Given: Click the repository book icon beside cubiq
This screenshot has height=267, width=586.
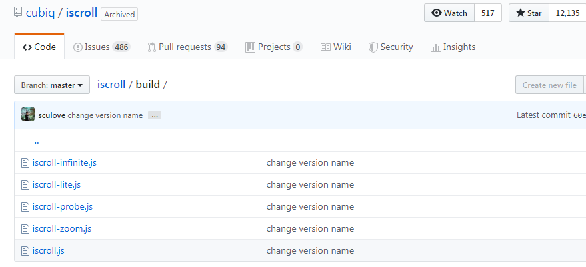Looking at the screenshot, I should (18, 13).
